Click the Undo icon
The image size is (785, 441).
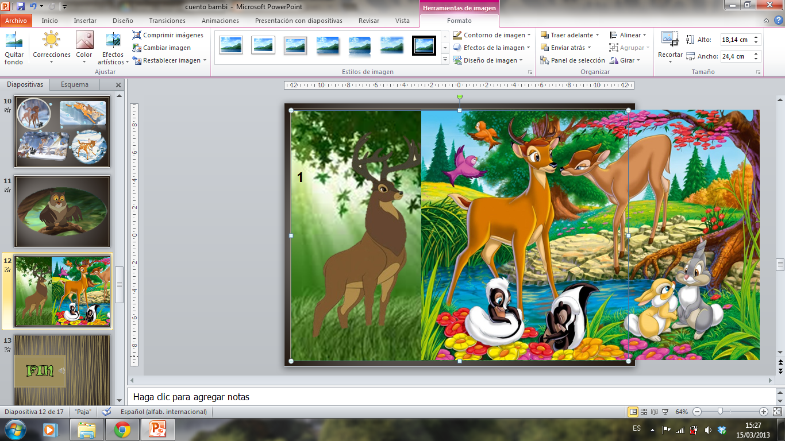click(33, 6)
